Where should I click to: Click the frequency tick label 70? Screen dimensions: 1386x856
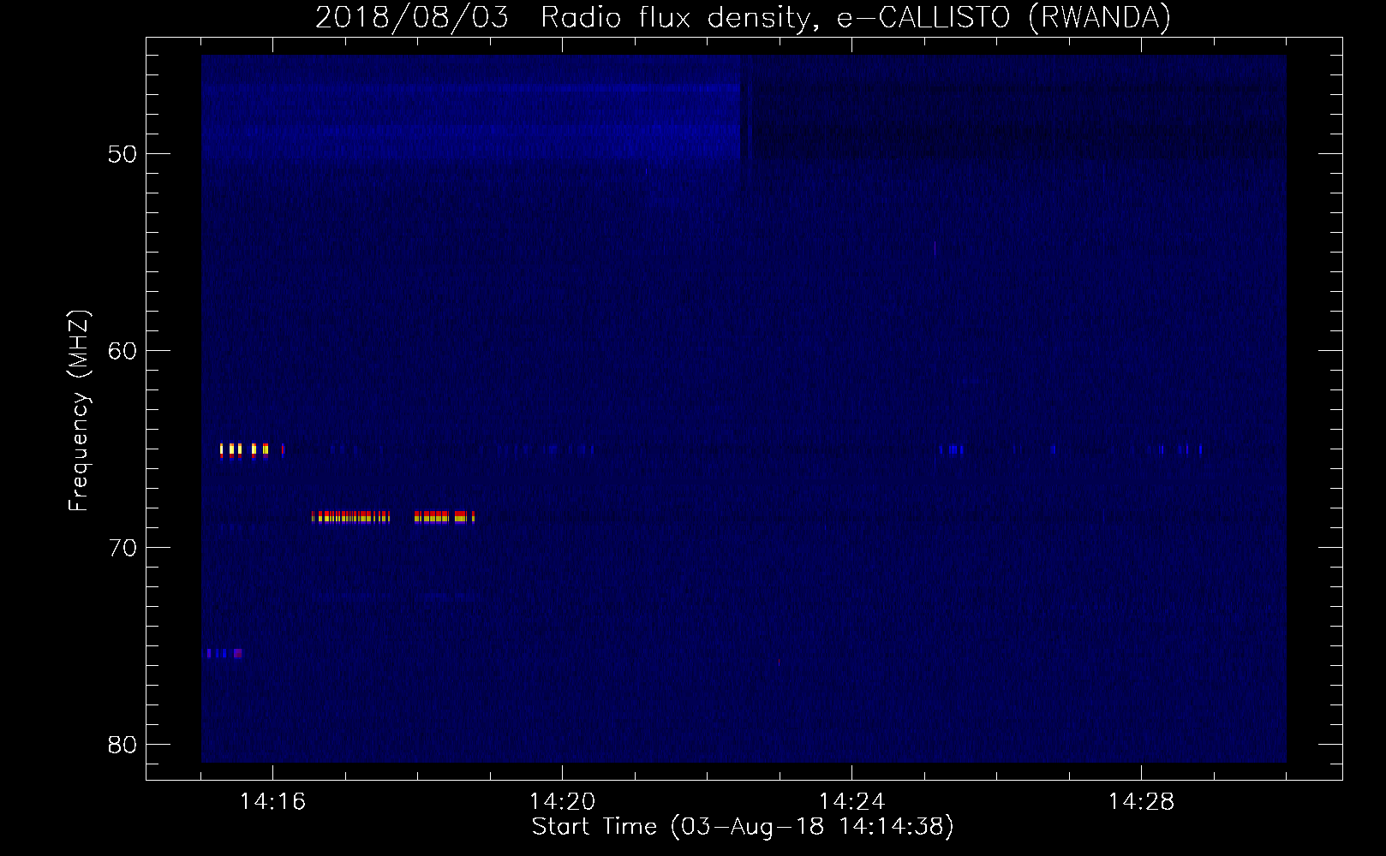[x=122, y=548]
